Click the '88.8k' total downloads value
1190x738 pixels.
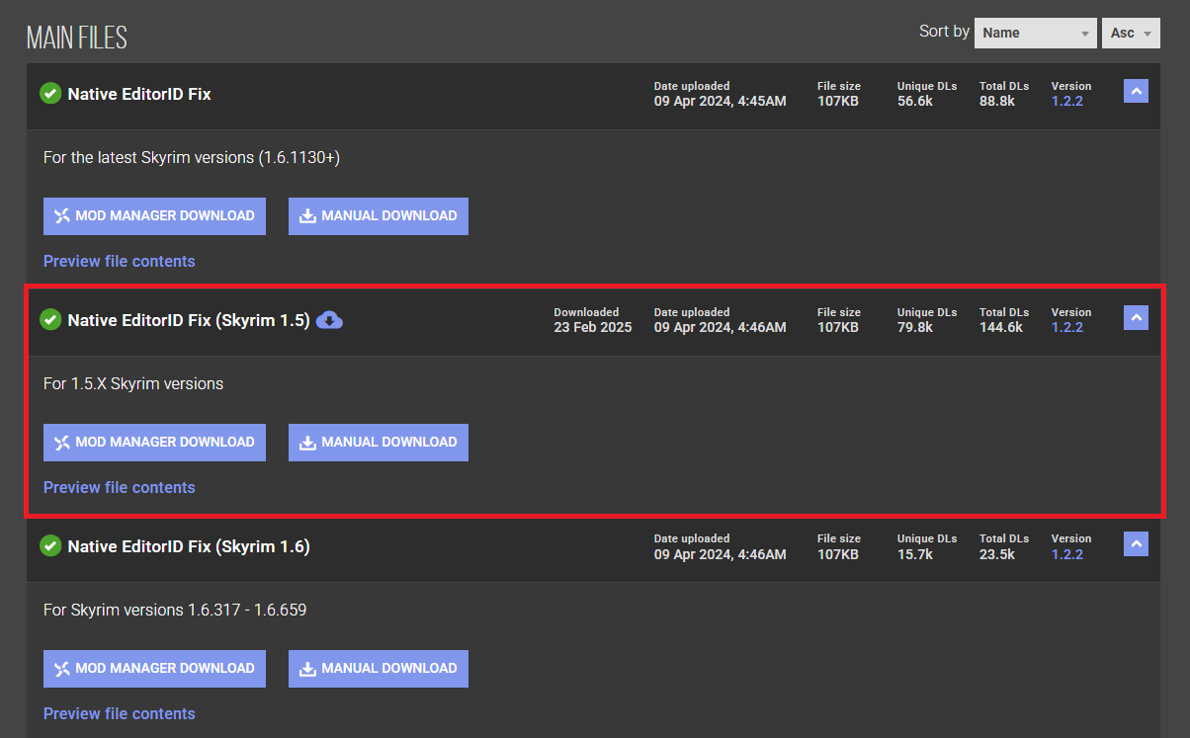997,101
